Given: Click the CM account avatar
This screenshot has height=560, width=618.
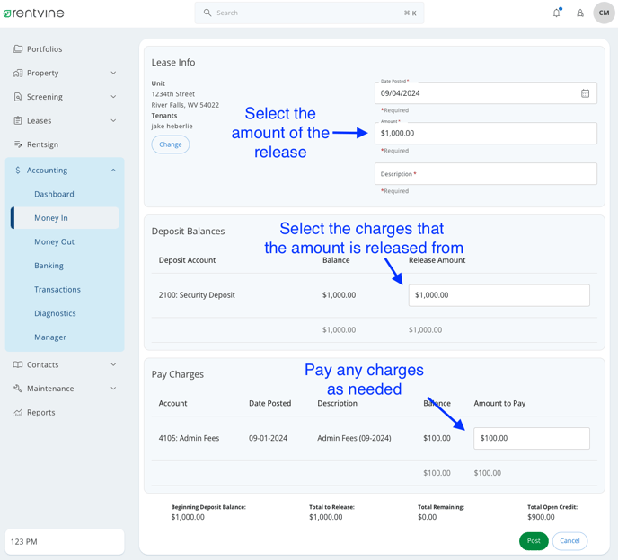Looking at the screenshot, I should [x=604, y=13].
